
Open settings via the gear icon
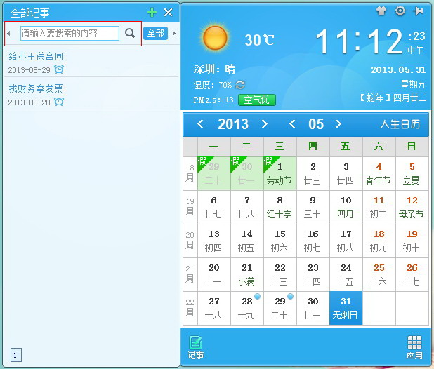point(400,11)
